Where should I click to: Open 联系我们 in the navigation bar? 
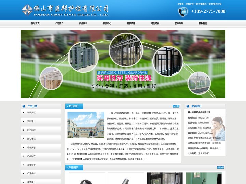(x=203, y=23)
